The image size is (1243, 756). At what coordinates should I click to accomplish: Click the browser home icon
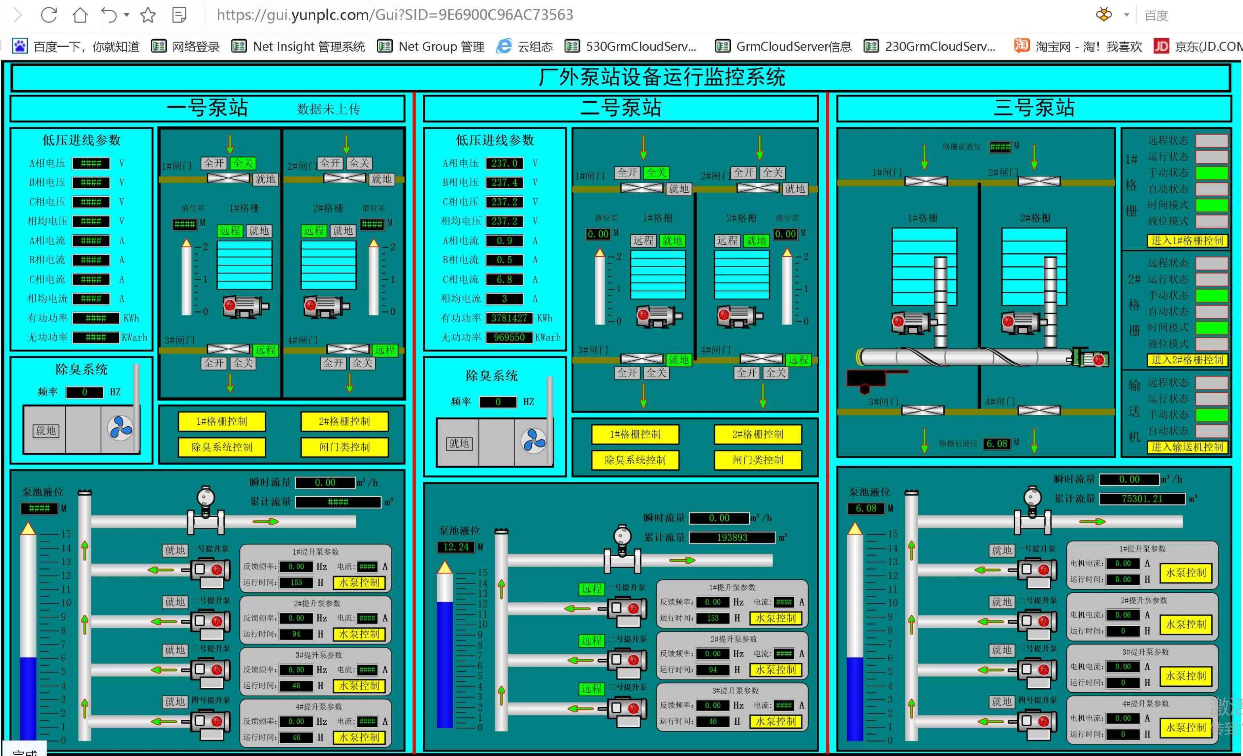80,15
